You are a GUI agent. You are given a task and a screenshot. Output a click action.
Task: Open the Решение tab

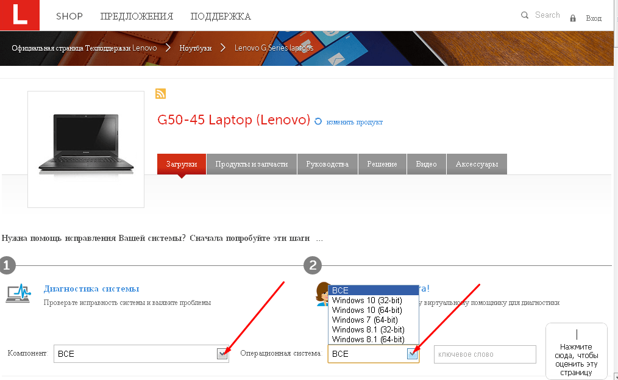pos(382,163)
